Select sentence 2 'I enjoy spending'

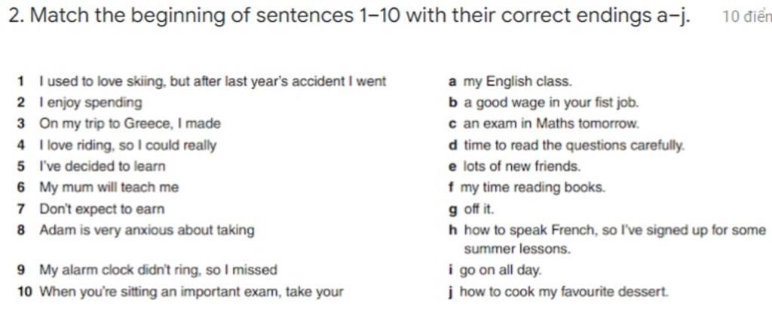click(x=79, y=103)
